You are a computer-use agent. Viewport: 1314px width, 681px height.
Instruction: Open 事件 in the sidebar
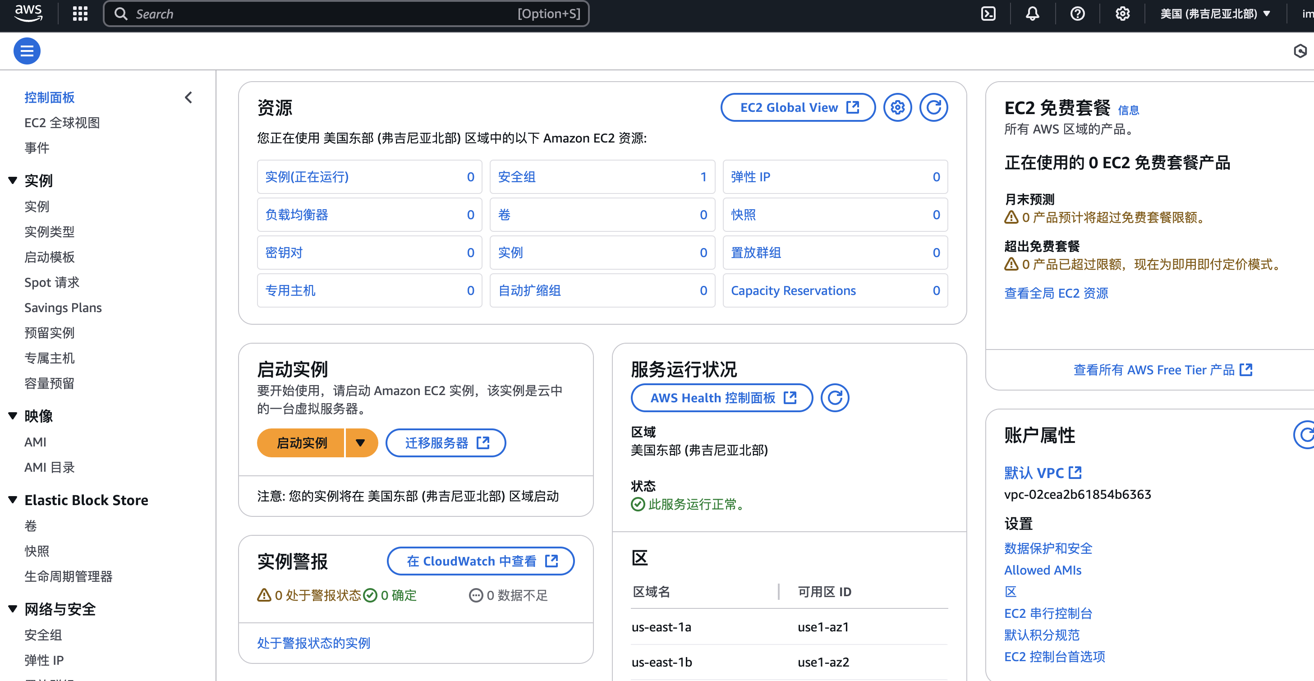pyautogui.click(x=37, y=148)
